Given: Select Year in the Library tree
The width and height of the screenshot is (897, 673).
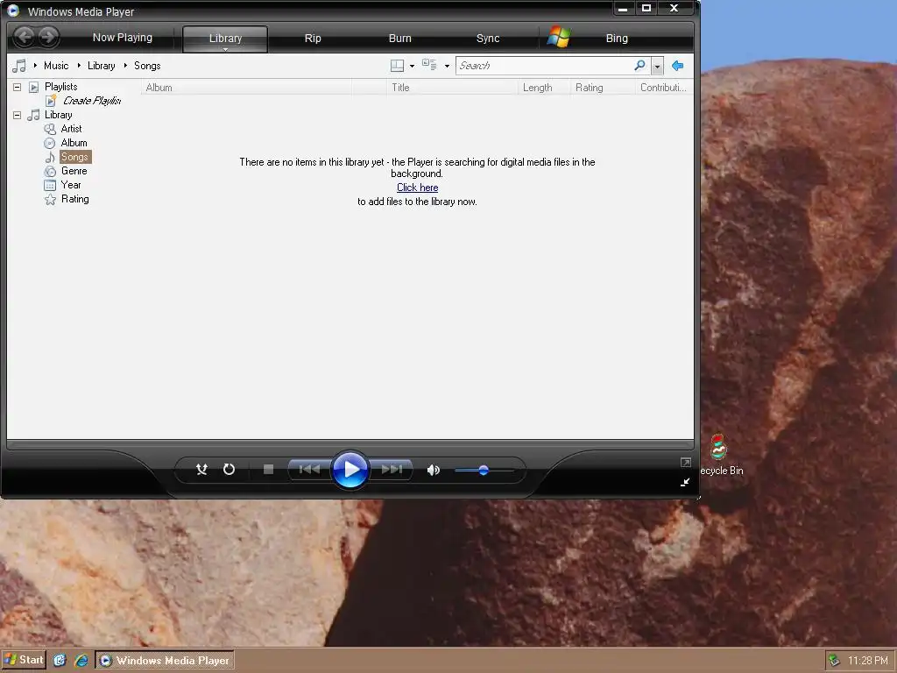Looking at the screenshot, I should (x=71, y=185).
